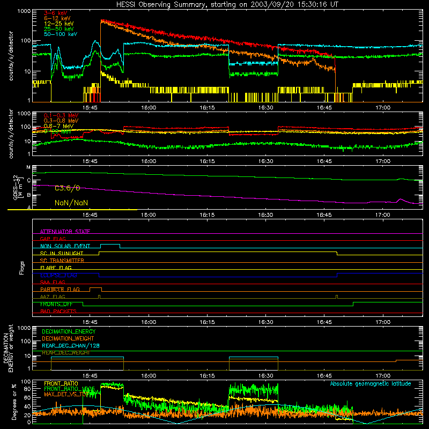
Task: Click the 0.8-7 MeV legend label
Action: (x=58, y=126)
